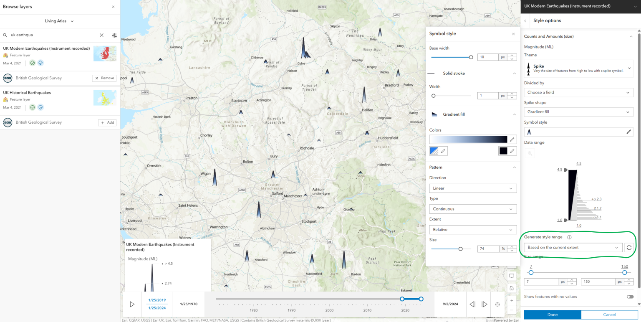The image size is (641, 322).
Task: Go back from Style options
Action: (525, 21)
